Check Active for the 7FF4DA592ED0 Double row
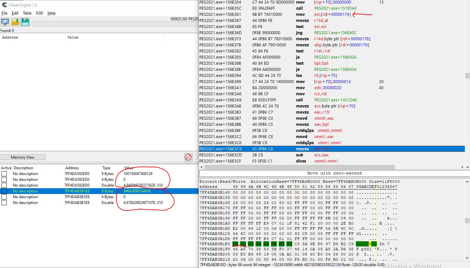The height and width of the screenshot is (268, 470). (4, 185)
